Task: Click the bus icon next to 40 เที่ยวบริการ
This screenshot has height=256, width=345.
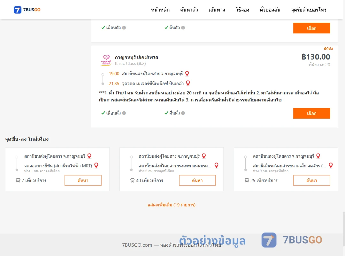Action: (x=132, y=180)
